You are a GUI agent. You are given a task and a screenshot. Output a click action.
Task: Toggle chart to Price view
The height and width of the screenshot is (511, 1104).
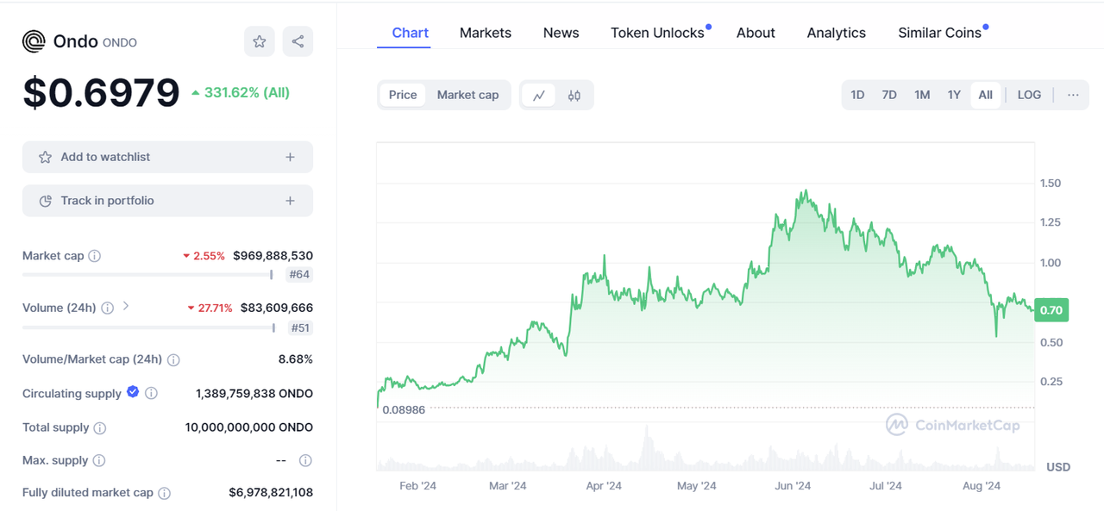(403, 95)
